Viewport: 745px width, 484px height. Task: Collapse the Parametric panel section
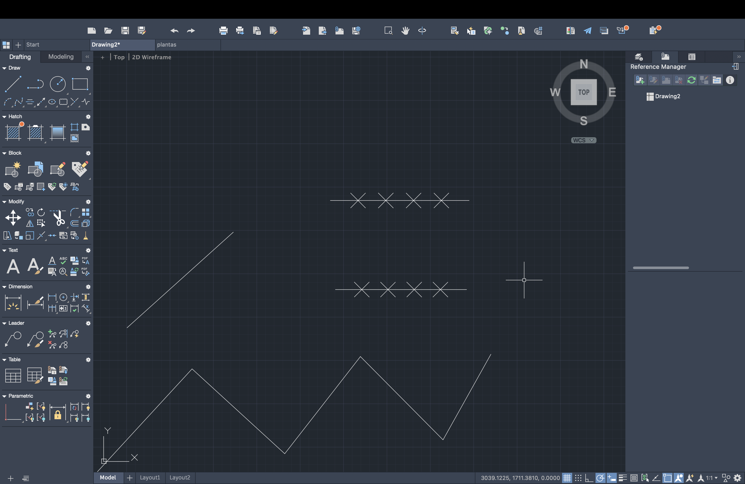[x=4, y=396]
